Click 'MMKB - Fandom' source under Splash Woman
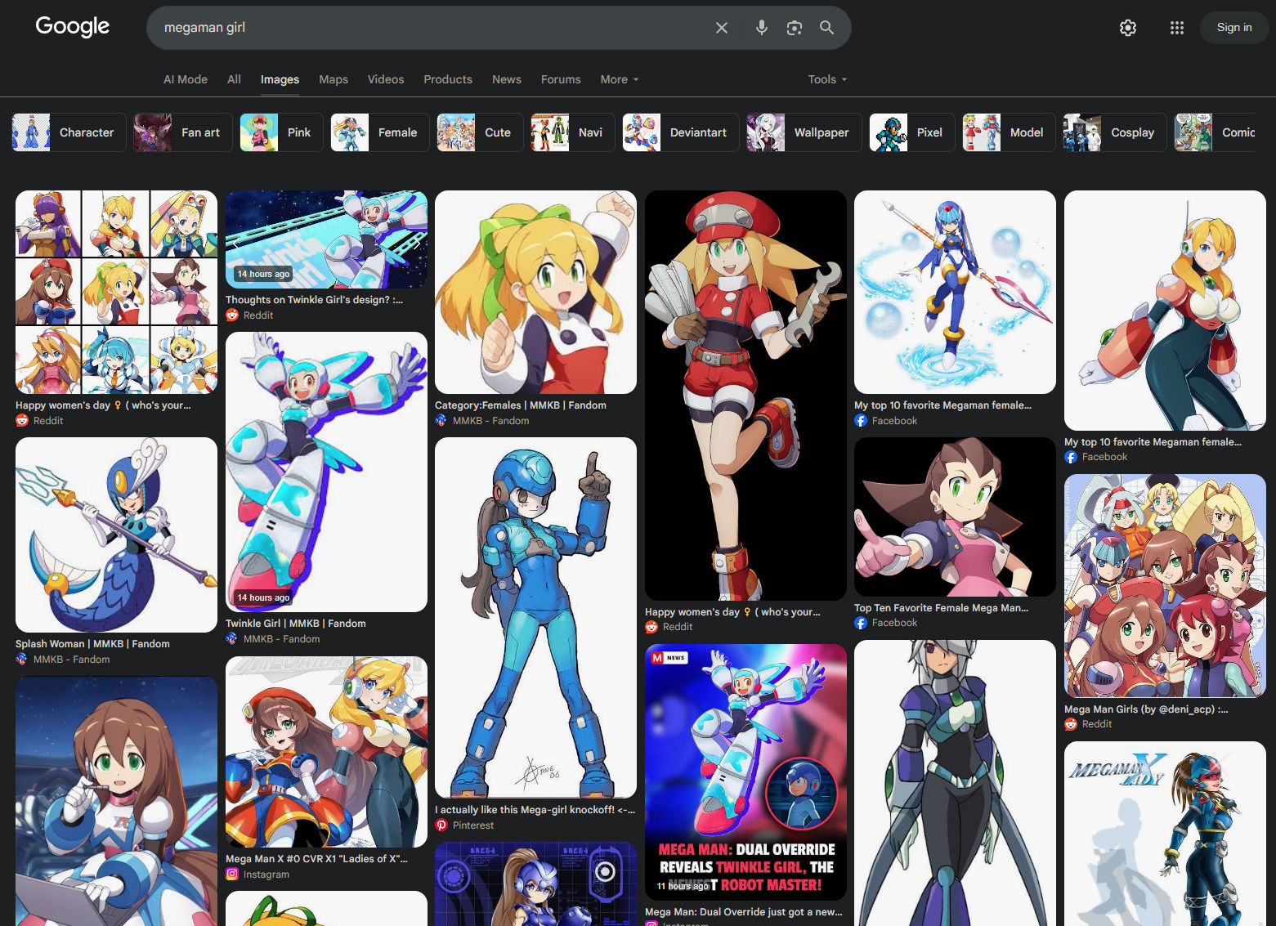Image resolution: width=1276 pixels, height=926 pixels. tap(63, 660)
